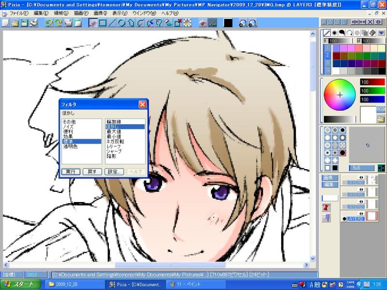Zoom in with the left magnifier icon

(243, 23)
